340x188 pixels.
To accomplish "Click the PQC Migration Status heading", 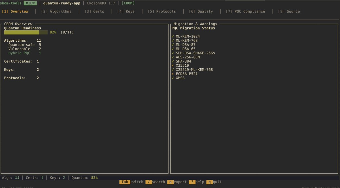I will 193,28.
